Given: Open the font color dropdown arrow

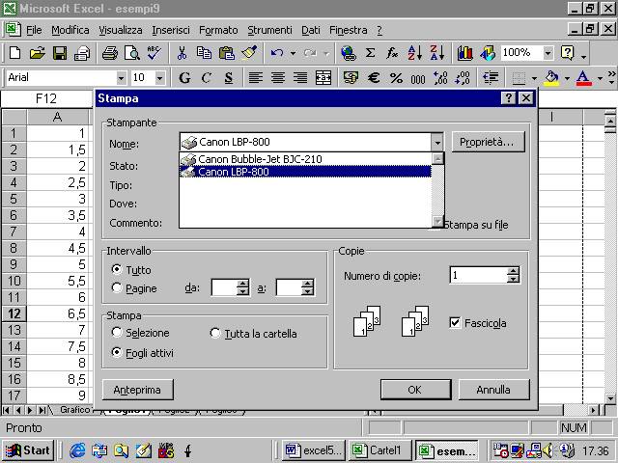Looking at the screenshot, I should click(600, 78).
